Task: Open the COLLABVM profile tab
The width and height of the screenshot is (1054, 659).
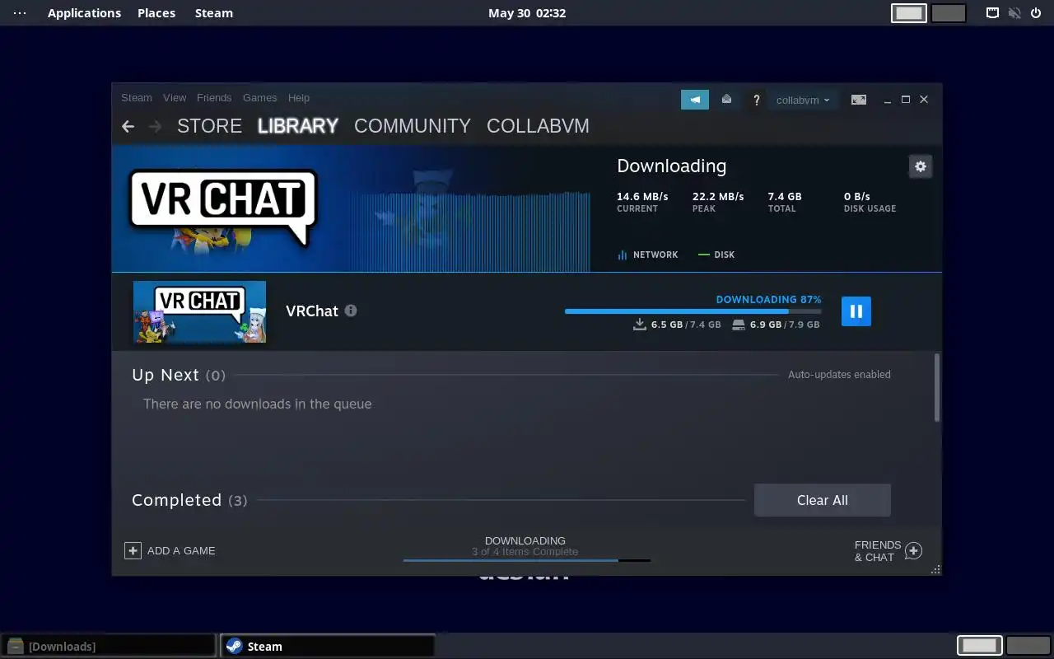Action: pyautogui.click(x=538, y=126)
